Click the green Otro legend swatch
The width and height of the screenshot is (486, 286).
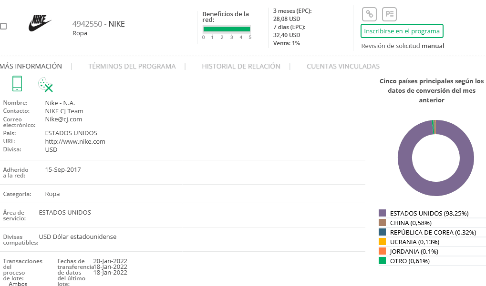coord(382,261)
